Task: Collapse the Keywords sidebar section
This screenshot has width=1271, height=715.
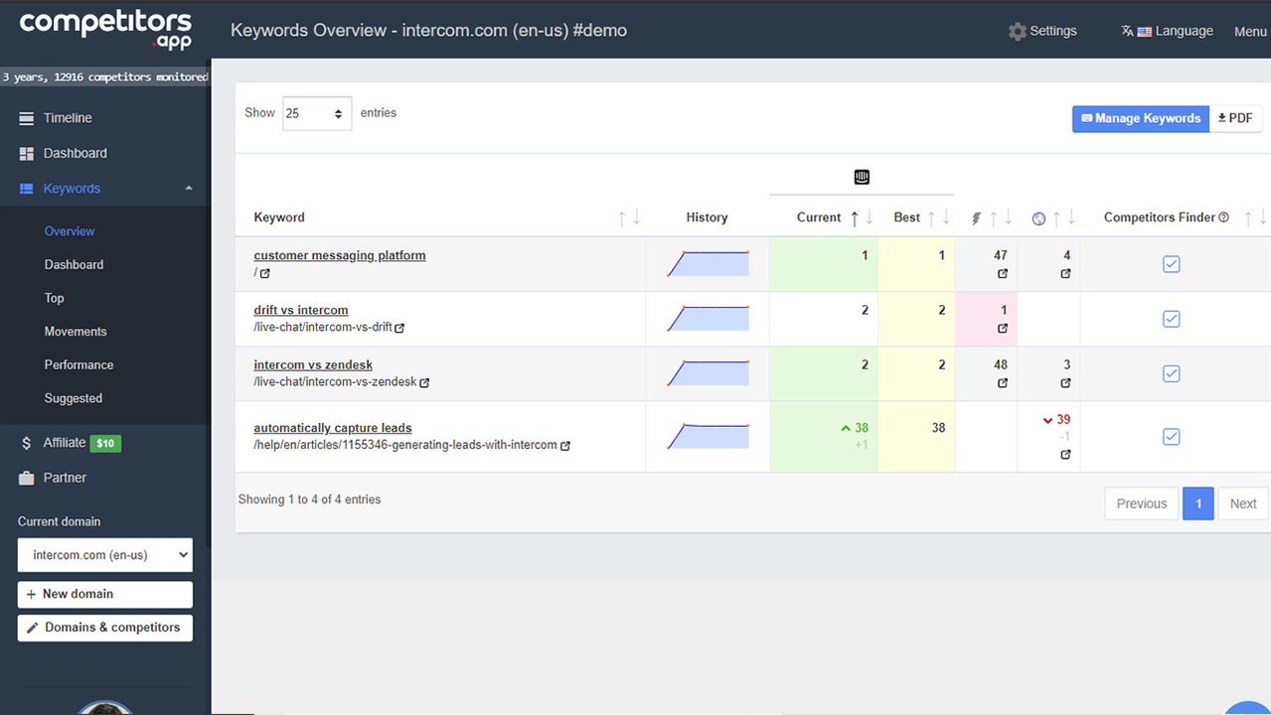Action: [x=189, y=189]
